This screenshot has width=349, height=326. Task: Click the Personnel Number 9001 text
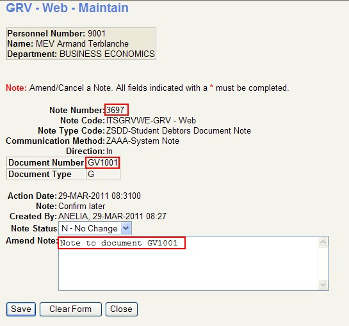[x=56, y=33]
